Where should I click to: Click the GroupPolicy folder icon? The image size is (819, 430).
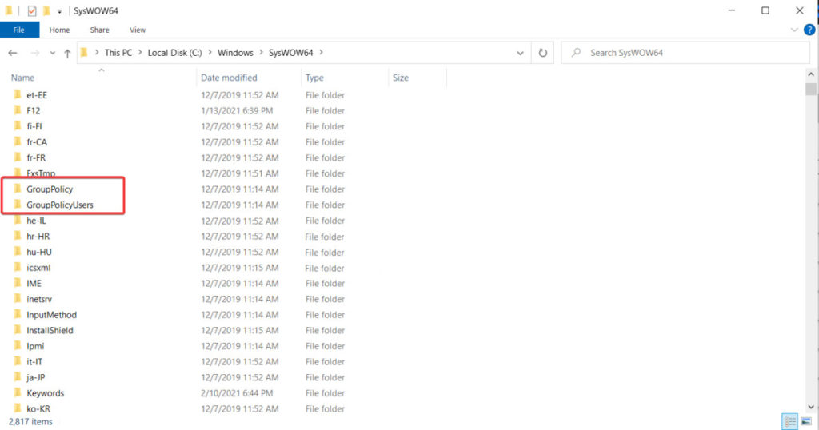[x=17, y=189]
